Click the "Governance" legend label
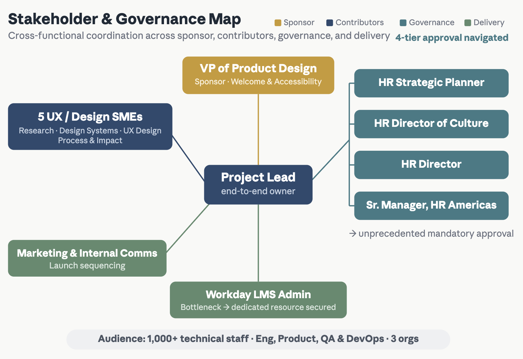Image resolution: width=523 pixels, height=359 pixels. 432,23
